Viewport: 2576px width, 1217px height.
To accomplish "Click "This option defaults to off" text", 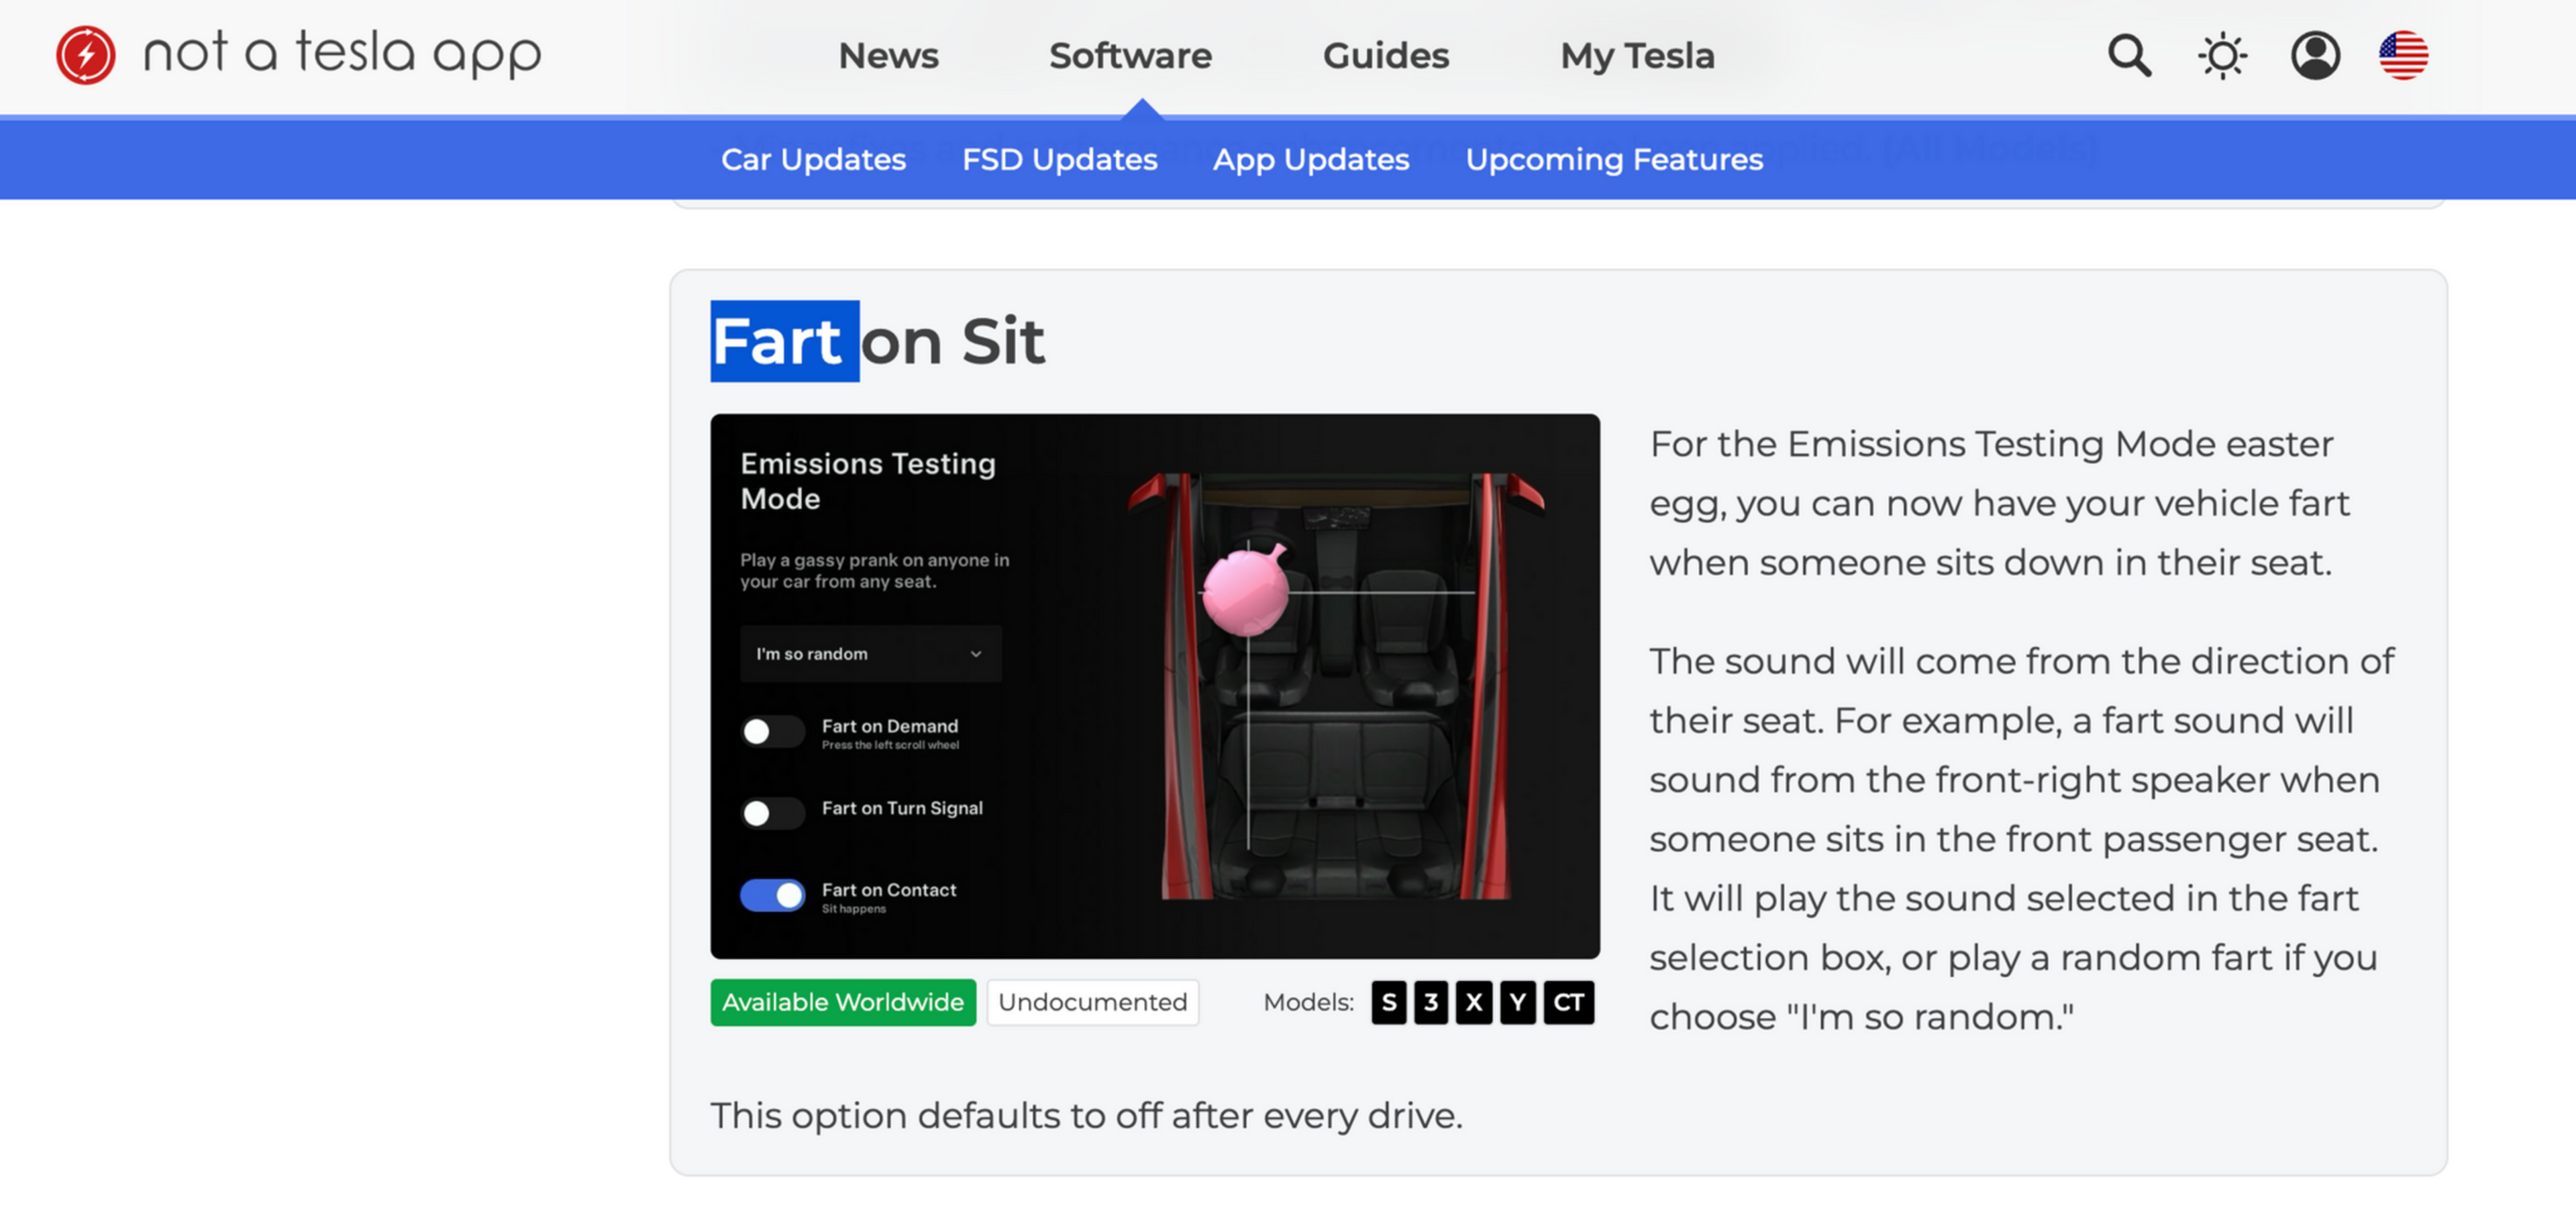I will tap(1086, 1115).
